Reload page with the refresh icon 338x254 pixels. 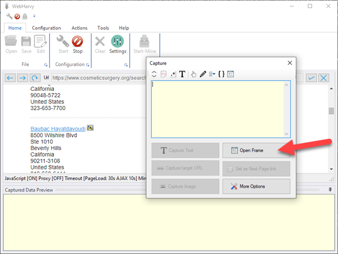pos(35,78)
